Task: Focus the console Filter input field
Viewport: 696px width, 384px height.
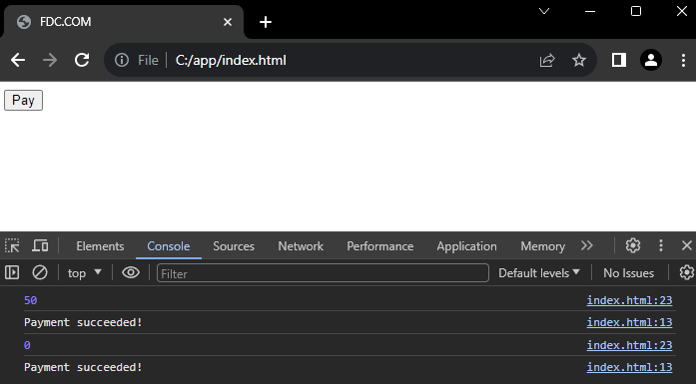Action: (323, 273)
